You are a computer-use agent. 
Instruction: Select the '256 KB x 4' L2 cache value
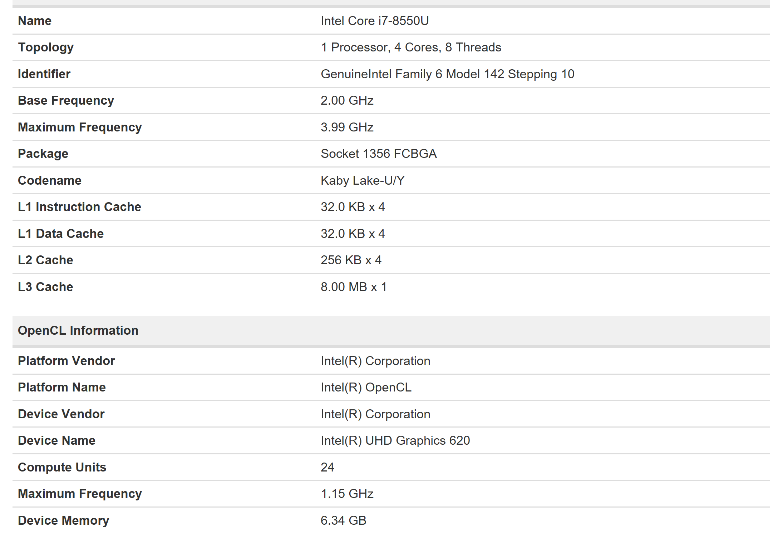click(x=351, y=260)
